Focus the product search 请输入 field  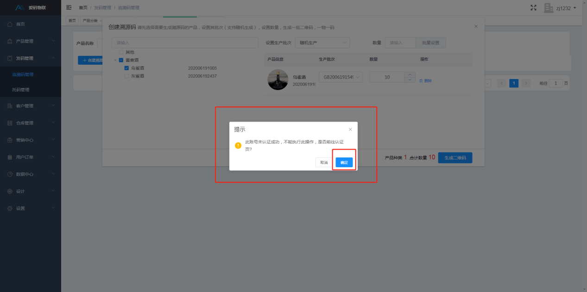(x=185, y=43)
